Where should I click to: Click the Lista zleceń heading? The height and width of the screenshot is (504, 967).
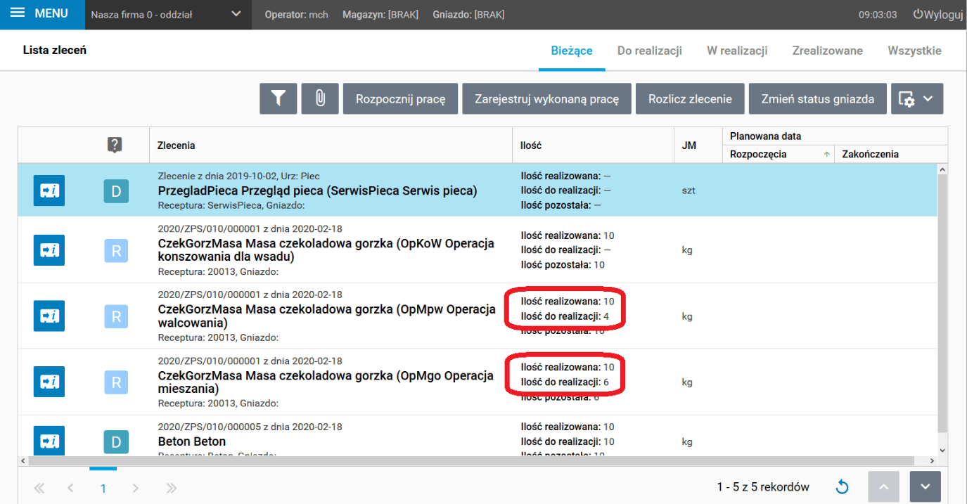55,50
